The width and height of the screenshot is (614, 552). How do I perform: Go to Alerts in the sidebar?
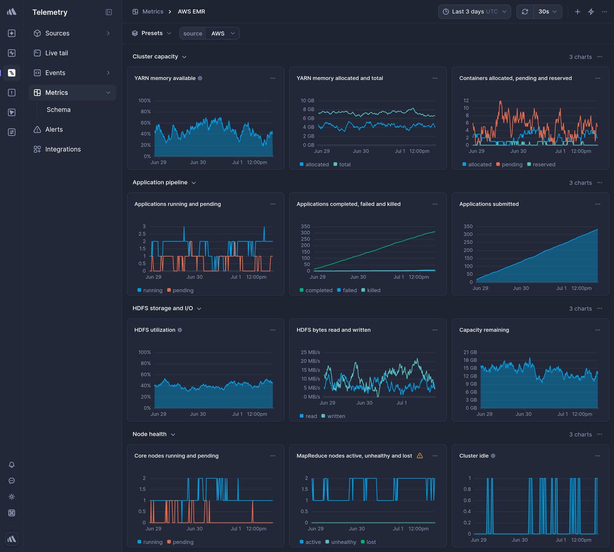coord(72,129)
